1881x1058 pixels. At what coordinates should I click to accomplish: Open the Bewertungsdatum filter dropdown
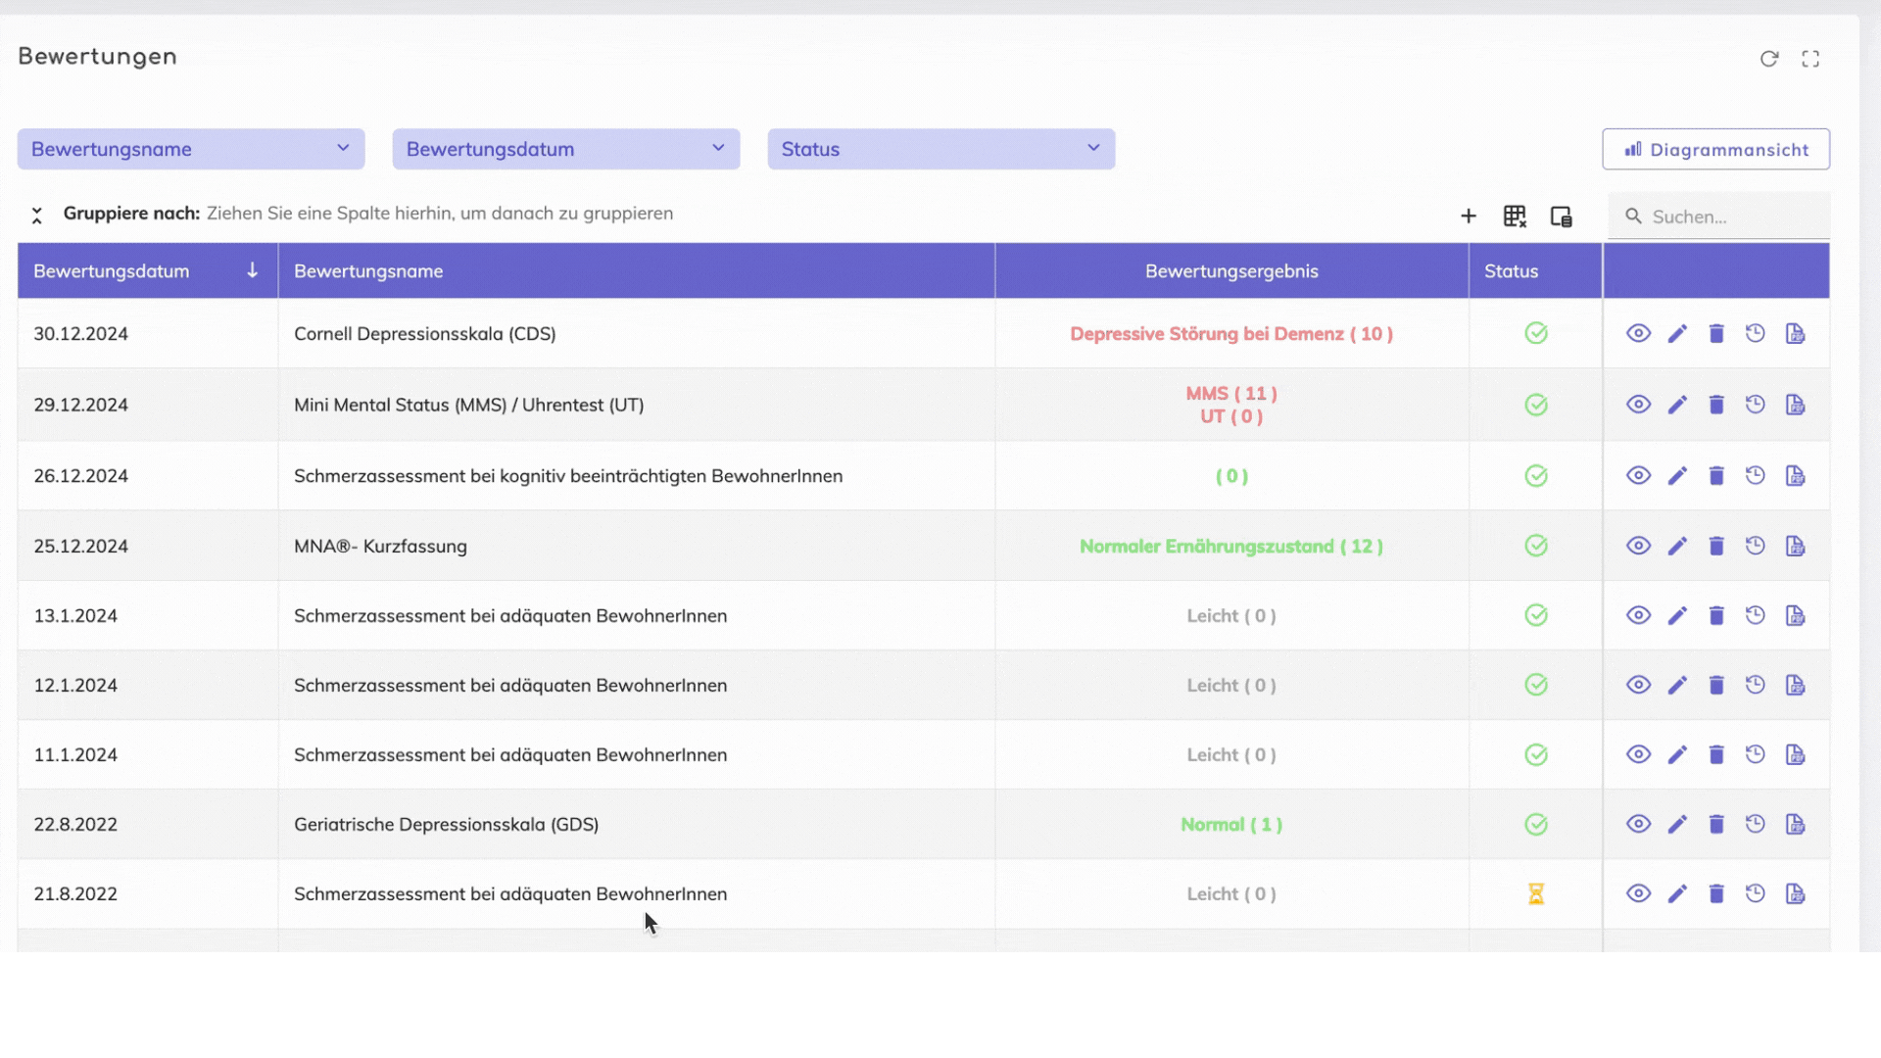[565, 149]
